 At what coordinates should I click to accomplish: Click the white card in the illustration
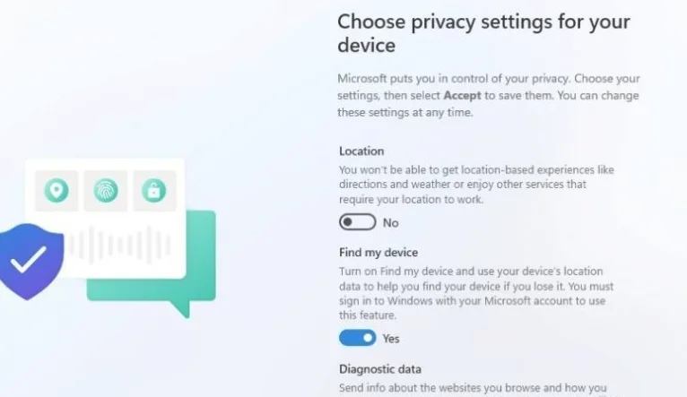coord(105,219)
